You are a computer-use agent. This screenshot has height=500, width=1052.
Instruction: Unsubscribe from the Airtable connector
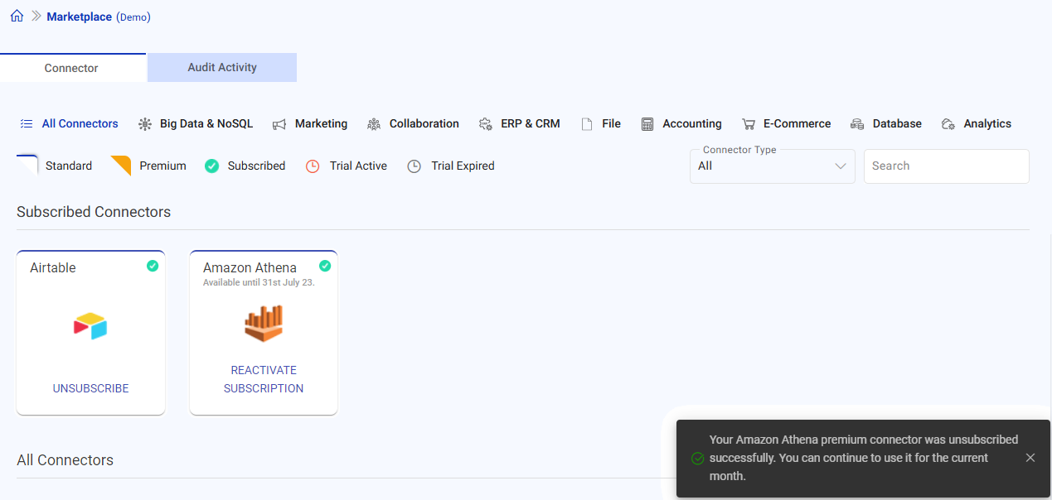click(90, 387)
